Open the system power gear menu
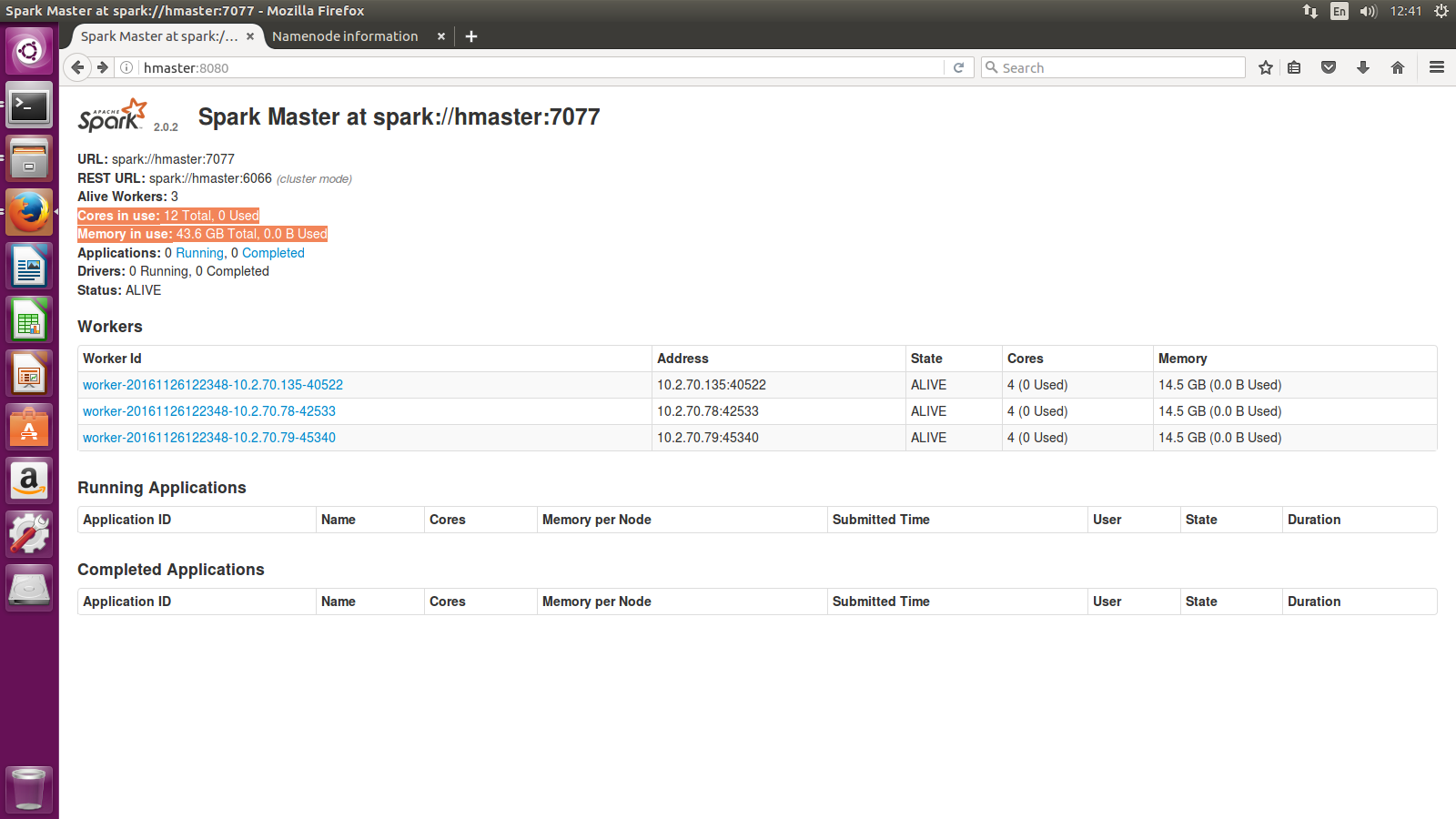1456x819 pixels. click(1441, 11)
